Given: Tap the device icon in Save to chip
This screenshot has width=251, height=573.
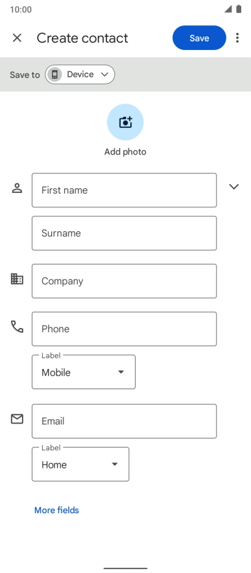Looking at the screenshot, I should click(54, 75).
